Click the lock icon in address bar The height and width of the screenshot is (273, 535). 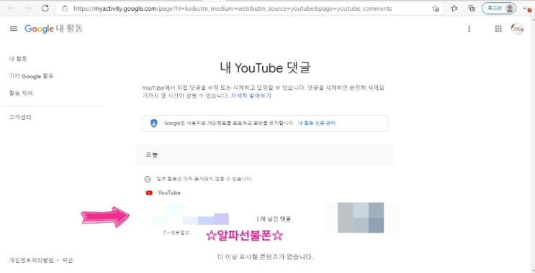point(65,9)
